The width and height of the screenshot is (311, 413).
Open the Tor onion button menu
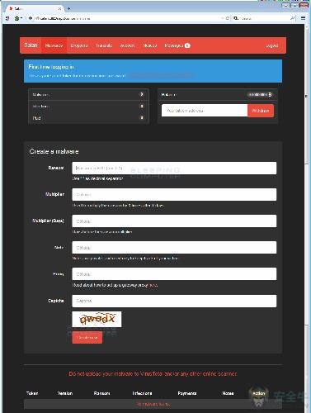(x=18, y=18)
